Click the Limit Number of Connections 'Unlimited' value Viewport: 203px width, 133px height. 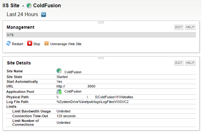(63, 123)
